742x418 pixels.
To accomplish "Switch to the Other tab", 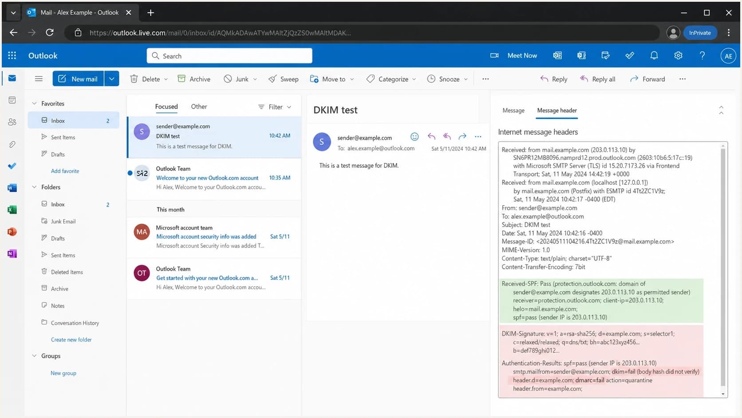I will pos(199,107).
